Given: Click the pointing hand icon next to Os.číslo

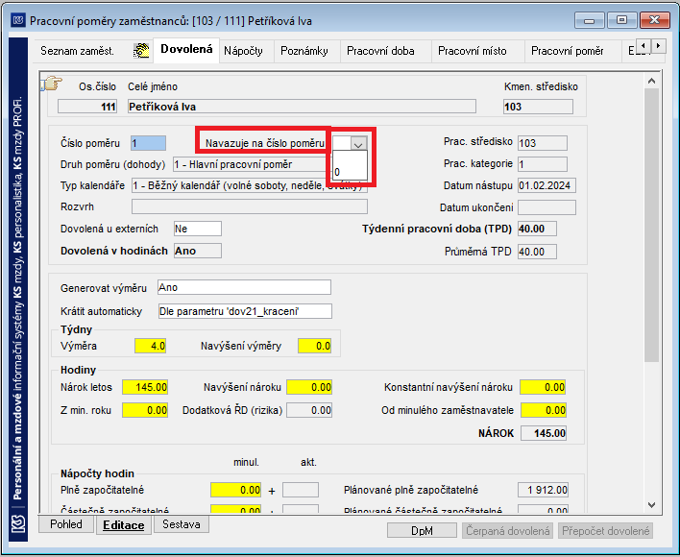Looking at the screenshot, I should pos(52,83).
